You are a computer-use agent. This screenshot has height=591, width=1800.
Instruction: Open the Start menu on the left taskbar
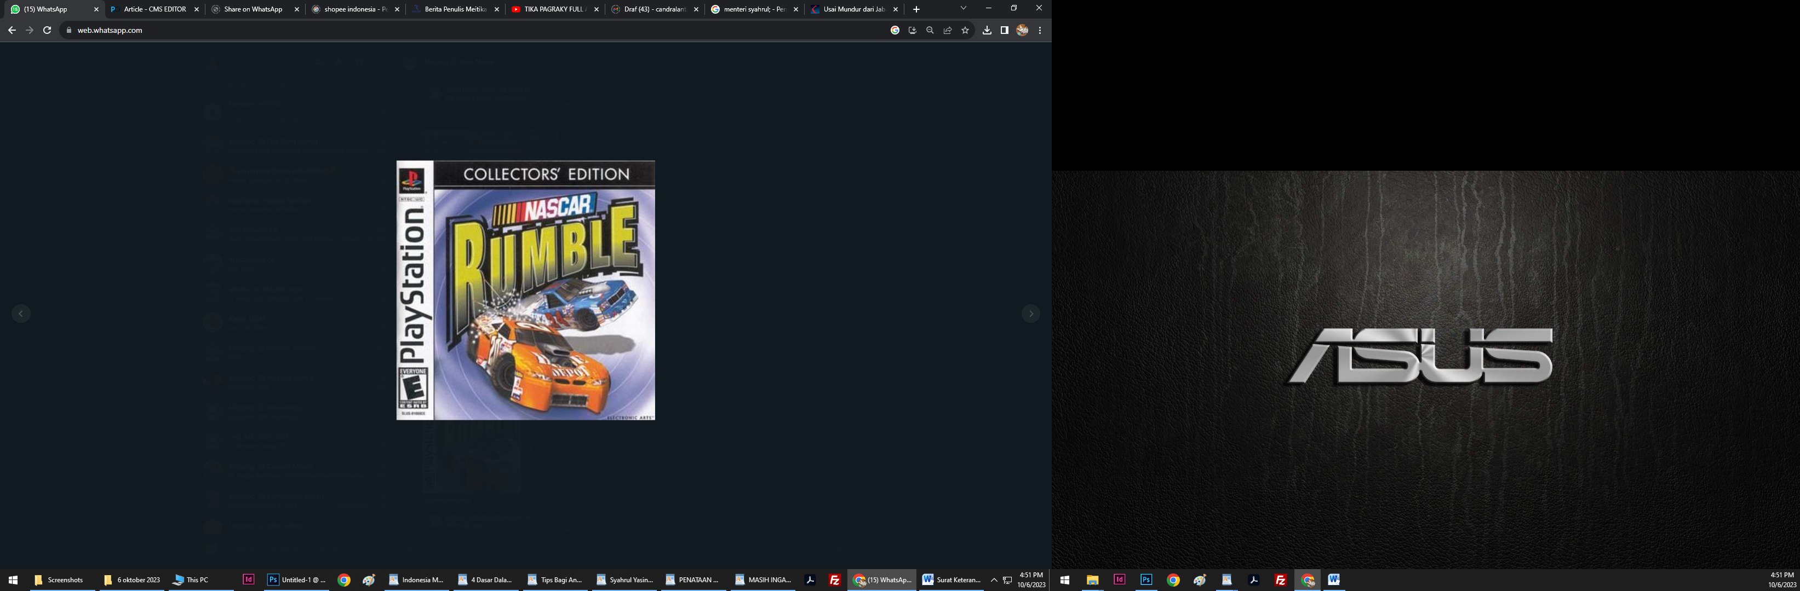pyautogui.click(x=13, y=580)
